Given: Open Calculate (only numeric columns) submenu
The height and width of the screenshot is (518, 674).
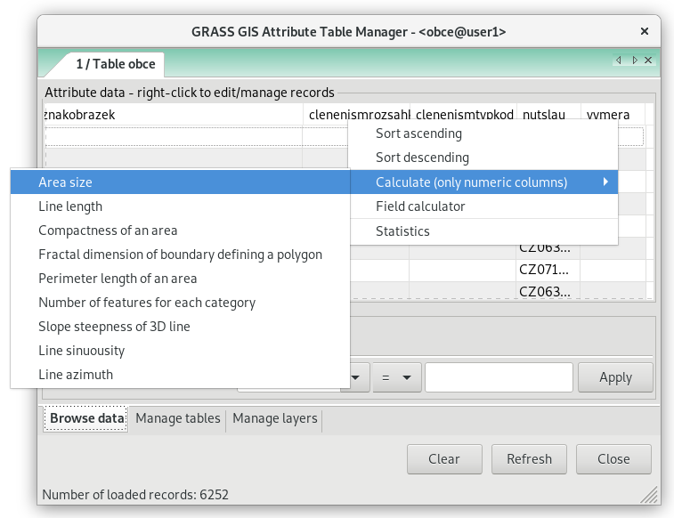Looking at the screenshot, I should (483, 182).
